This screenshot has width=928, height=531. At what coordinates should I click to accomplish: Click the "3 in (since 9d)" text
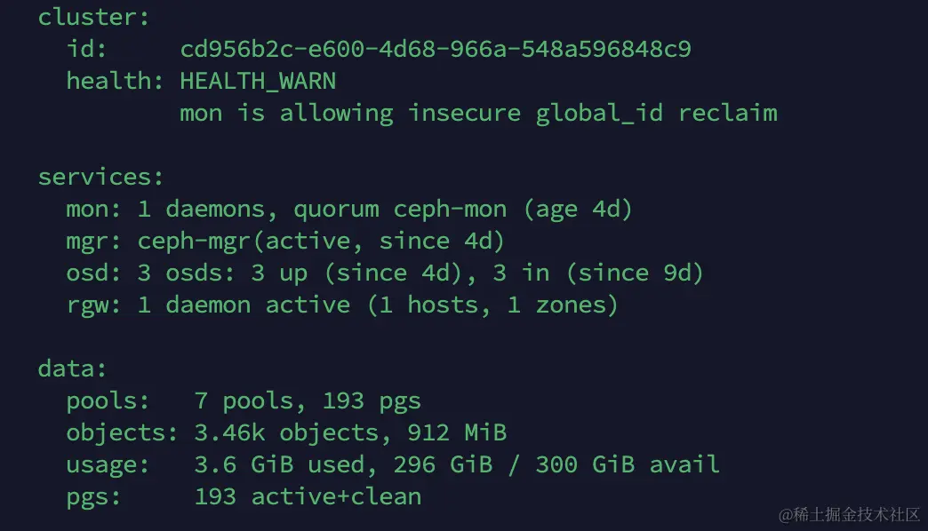point(597,273)
